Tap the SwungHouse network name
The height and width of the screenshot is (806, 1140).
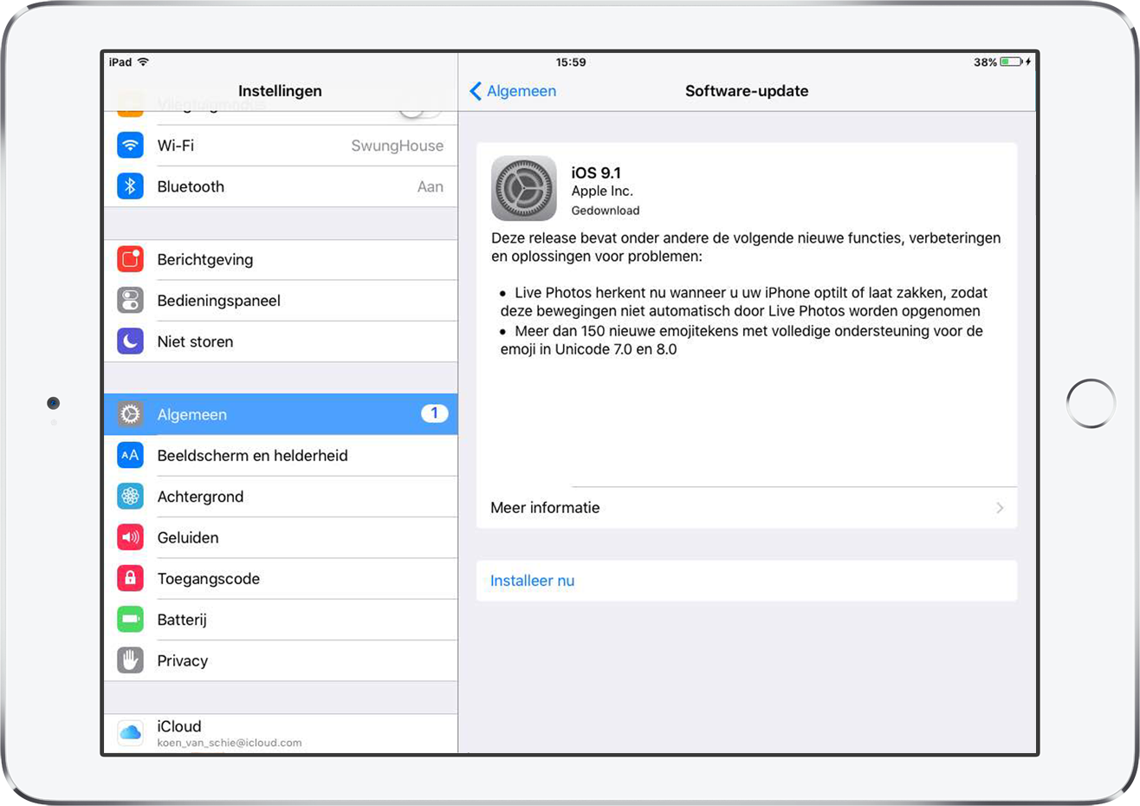pos(397,146)
